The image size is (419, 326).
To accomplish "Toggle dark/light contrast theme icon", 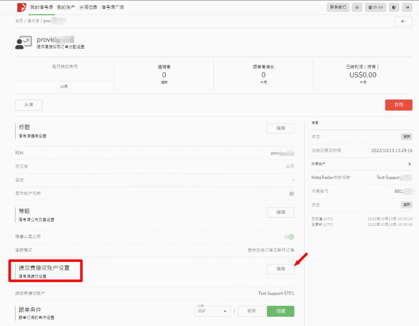I will click(x=394, y=8).
